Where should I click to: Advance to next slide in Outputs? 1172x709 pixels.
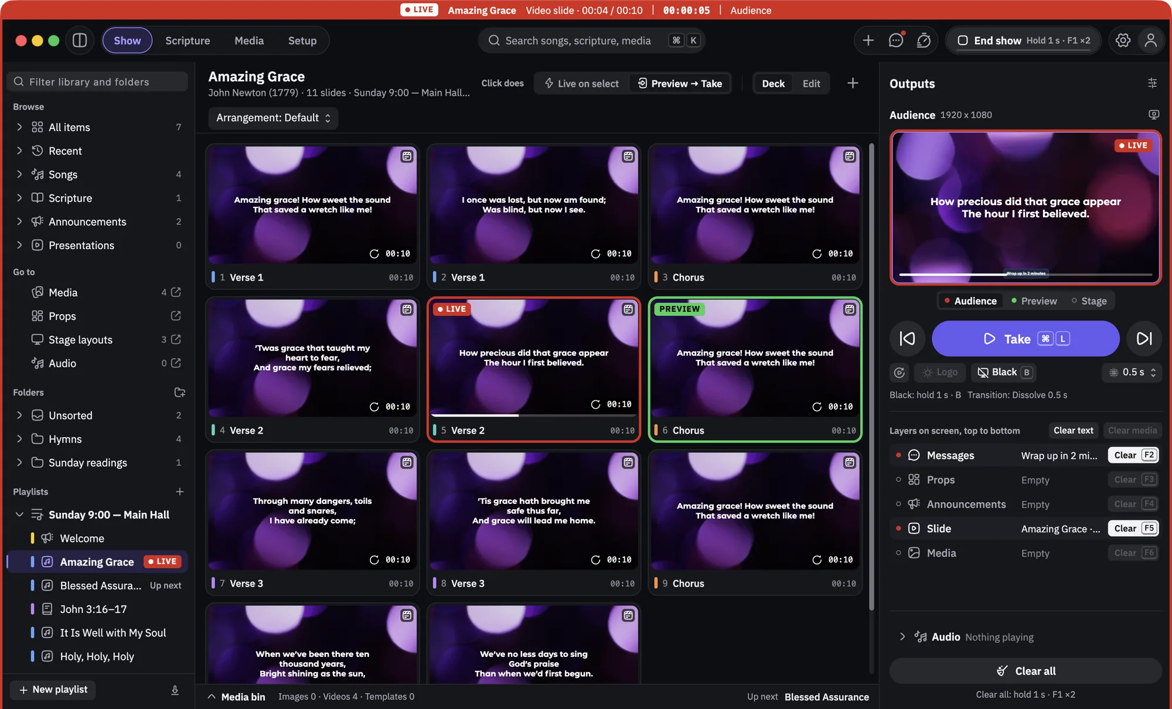coord(1144,339)
